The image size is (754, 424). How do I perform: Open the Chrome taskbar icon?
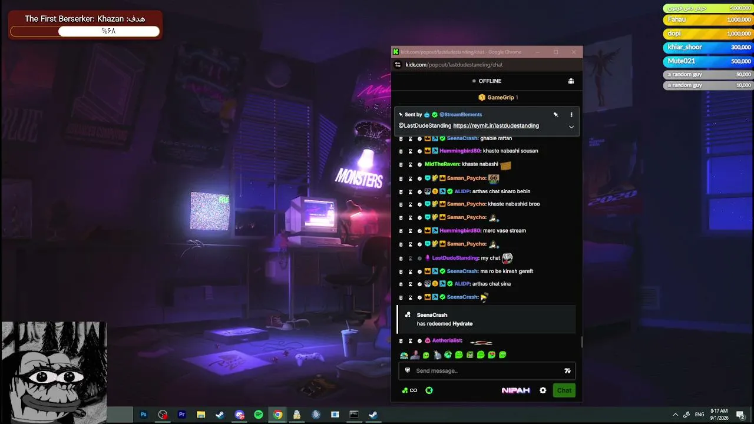click(277, 415)
